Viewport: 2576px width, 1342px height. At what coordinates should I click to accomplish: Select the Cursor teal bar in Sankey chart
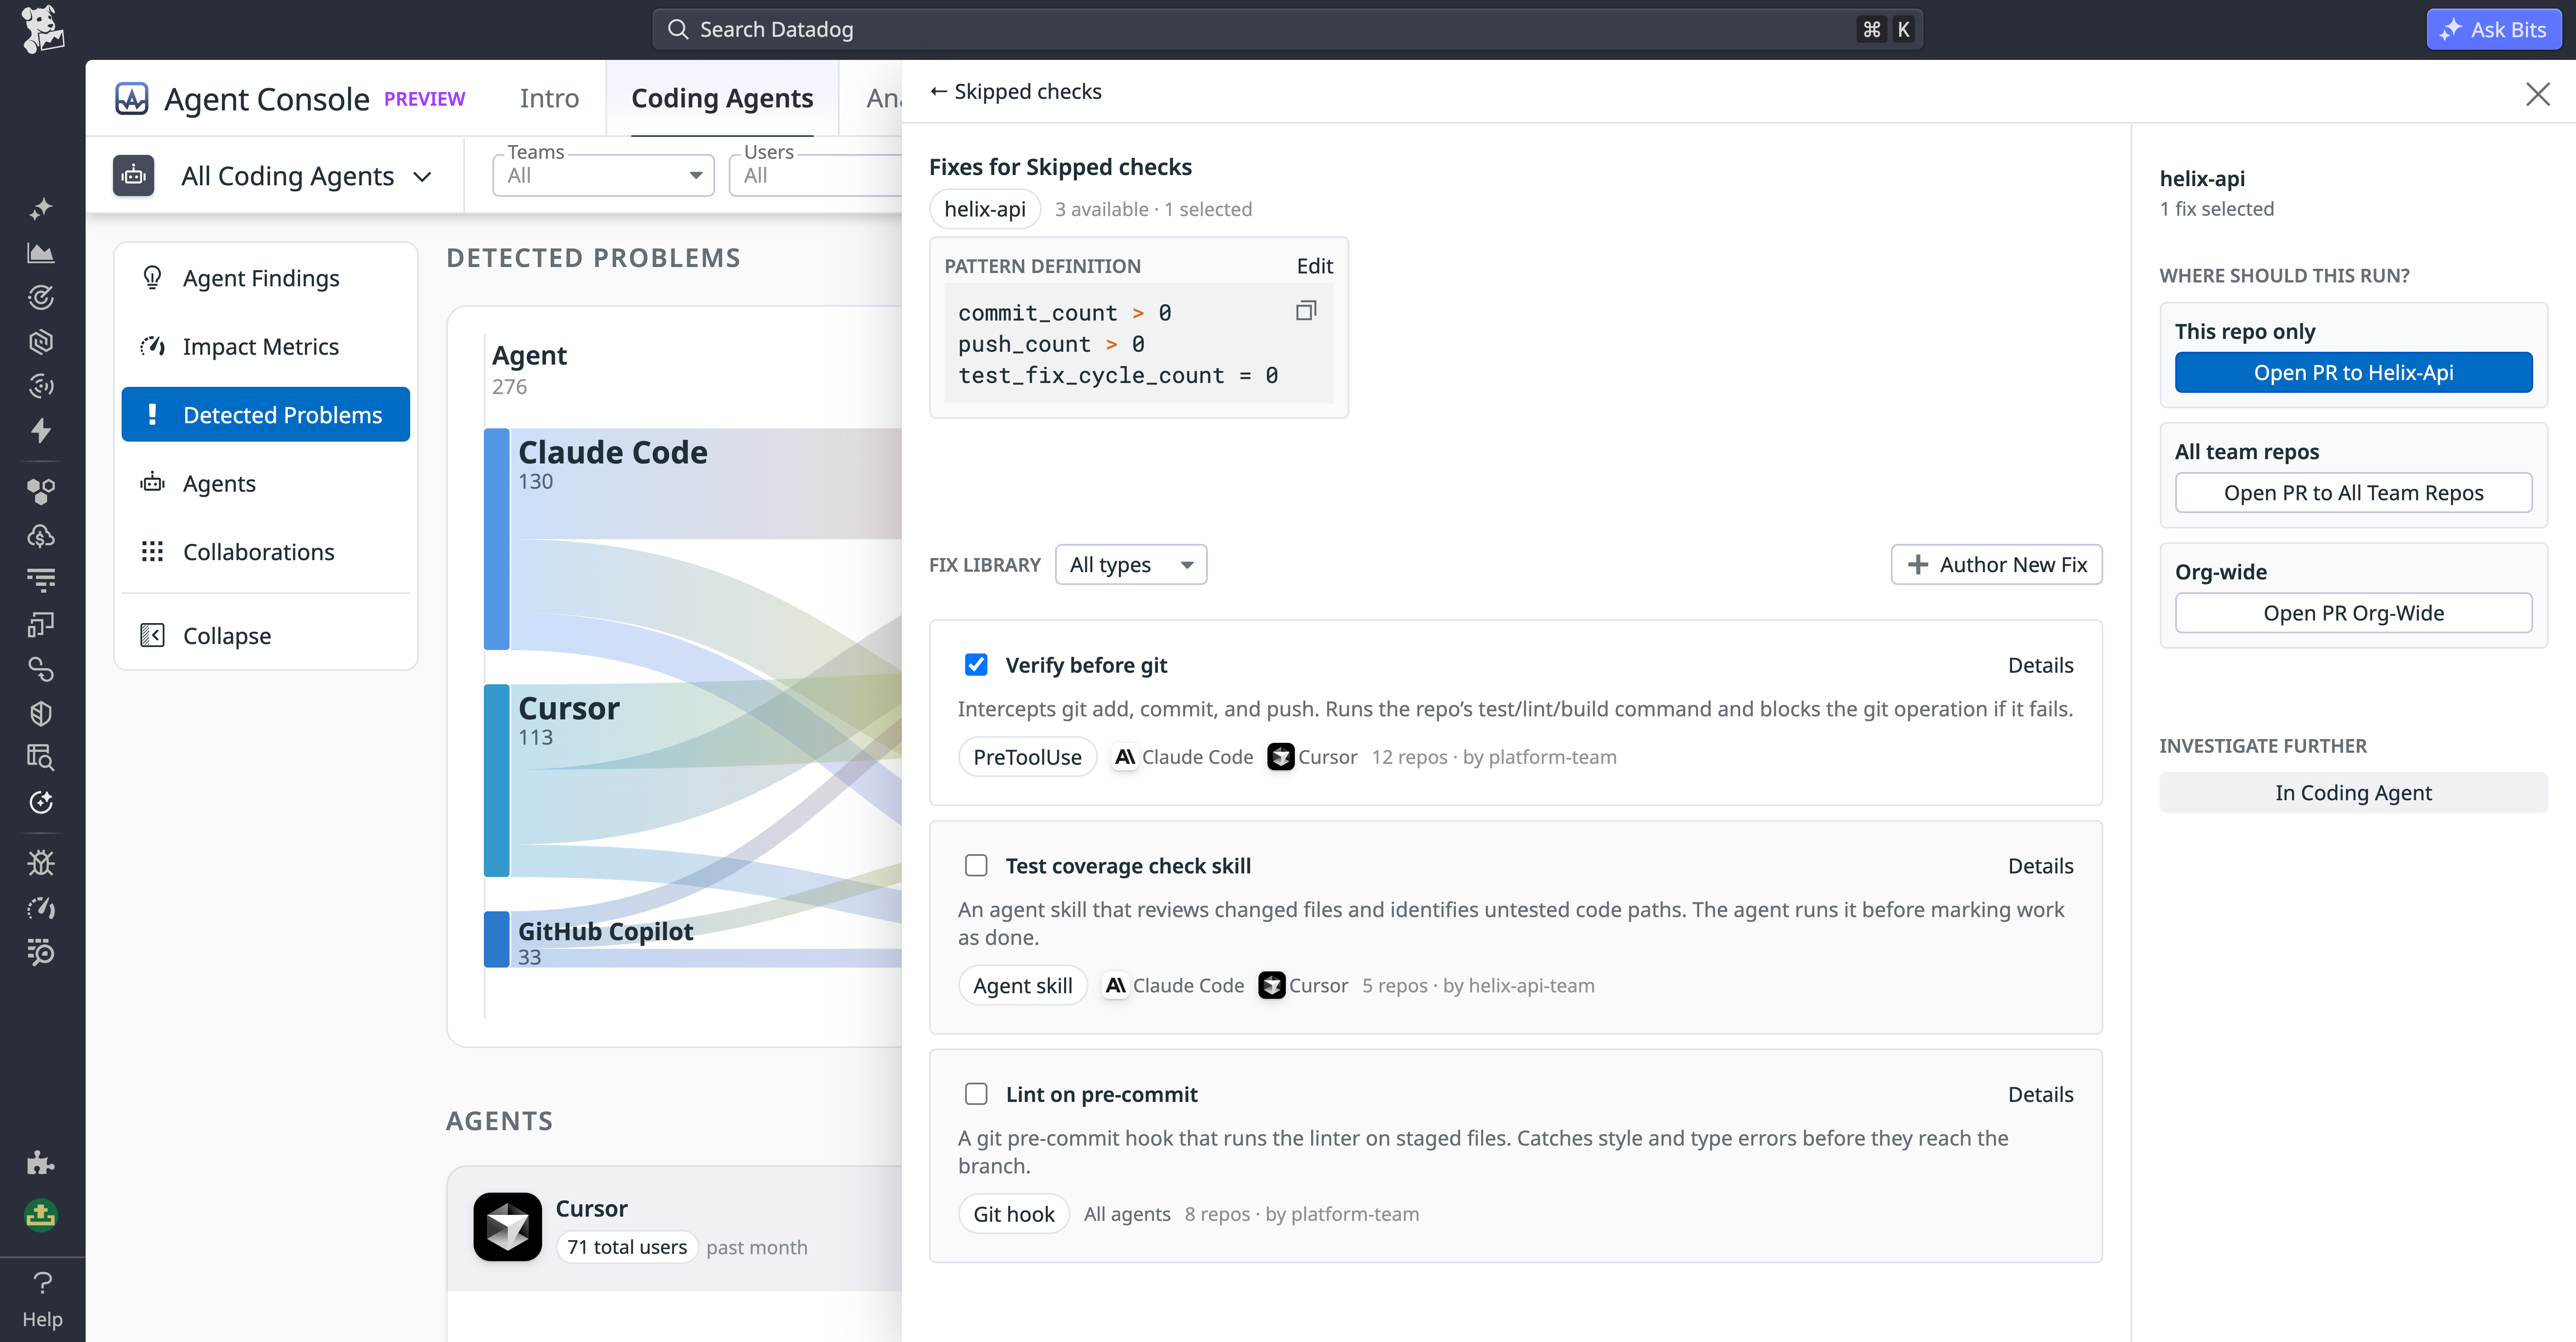pos(497,781)
